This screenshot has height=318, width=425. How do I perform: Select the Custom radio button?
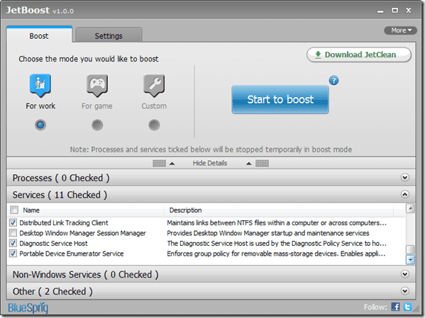click(154, 125)
